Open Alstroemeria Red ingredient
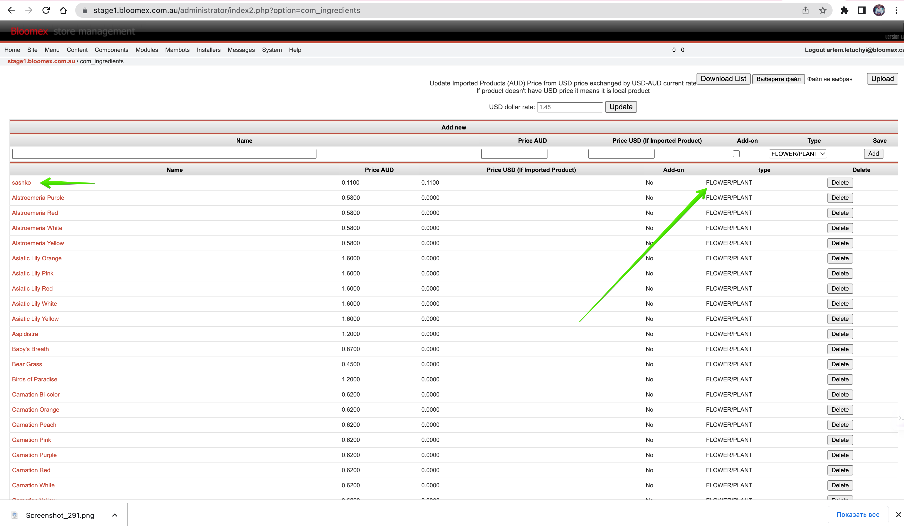Screen dimensions: 904x526 tap(35, 213)
